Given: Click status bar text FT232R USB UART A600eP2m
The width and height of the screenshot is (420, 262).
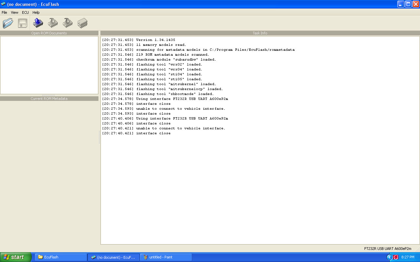Looking at the screenshot, I should [388, 249].
